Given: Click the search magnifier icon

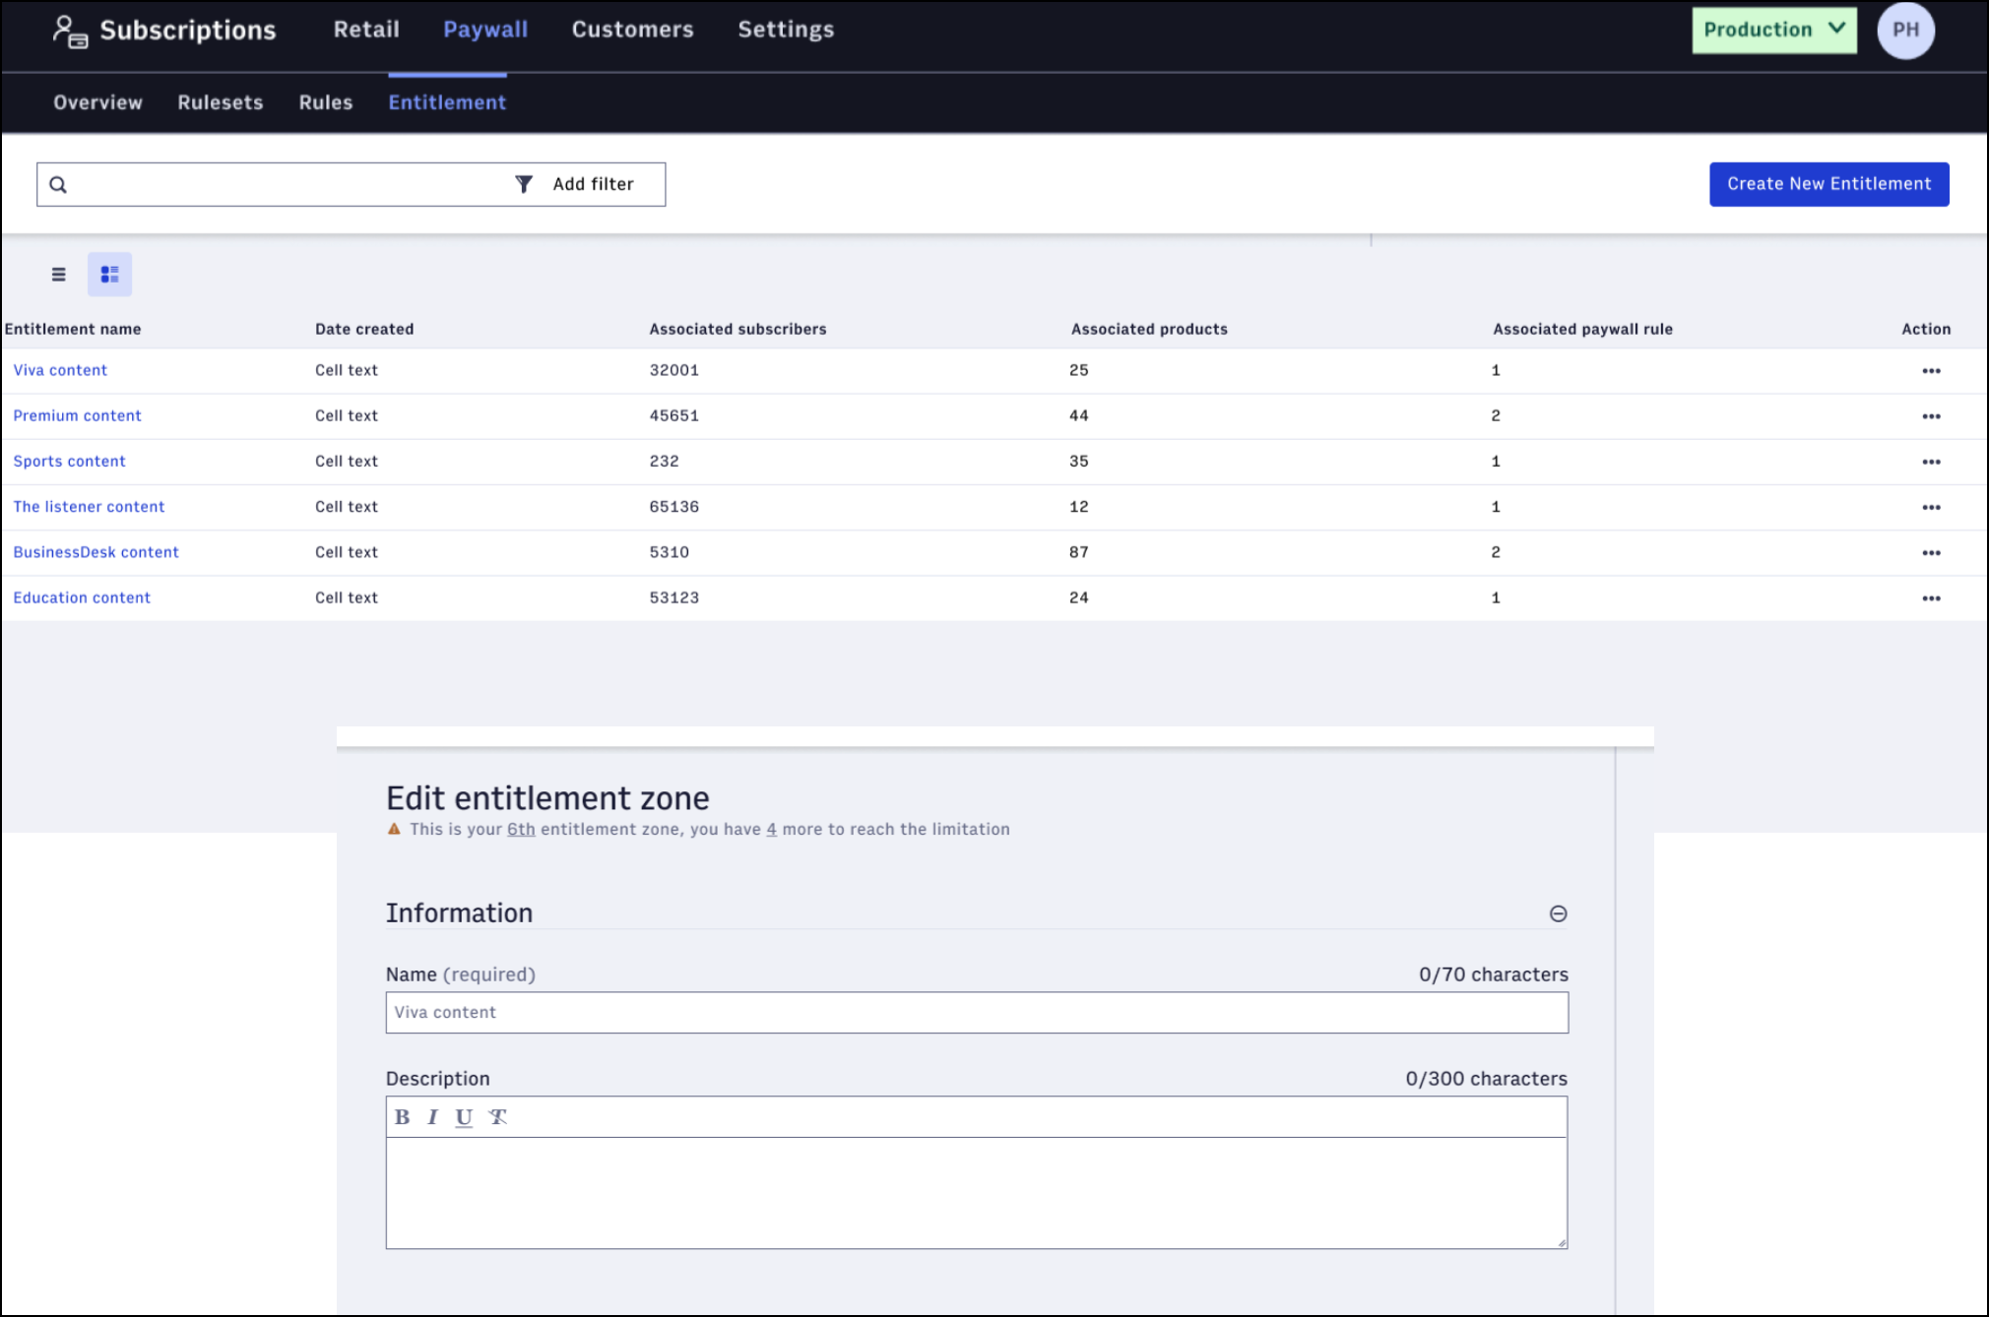Looking at the screenshot, I should 58,185.
